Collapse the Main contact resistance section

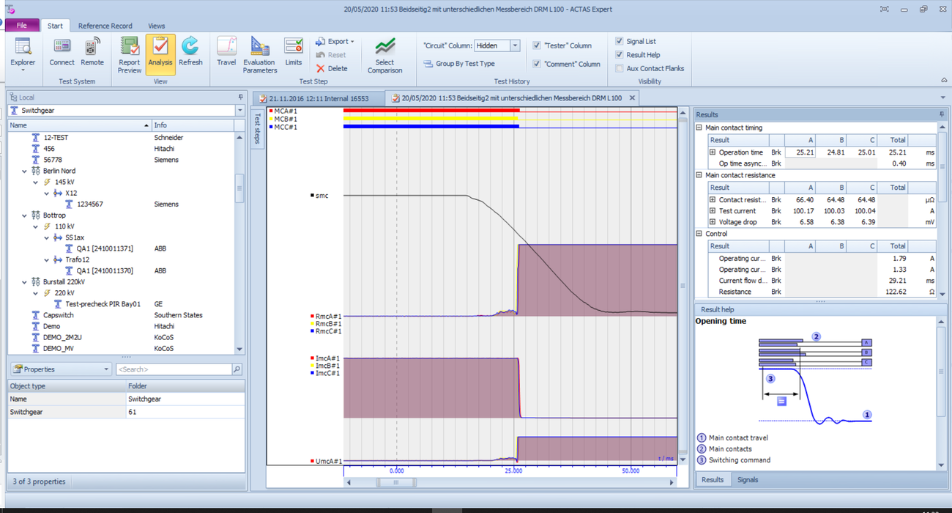pyautogui.click(x=699, y=175)
